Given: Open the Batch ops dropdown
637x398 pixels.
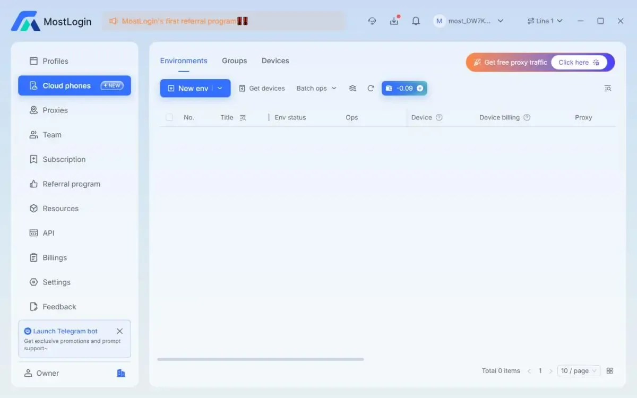Looking at the screenshot, I should (316, 88).
